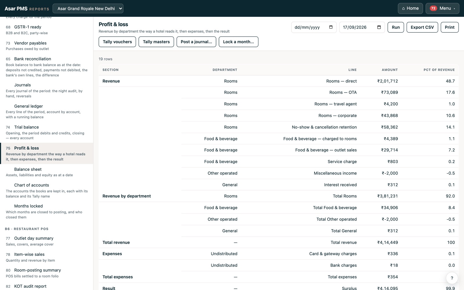Image resolution: width=464 pixels, height=290 pixels.
Task: Open the Item-wise sales report
Action: [46, 257]
